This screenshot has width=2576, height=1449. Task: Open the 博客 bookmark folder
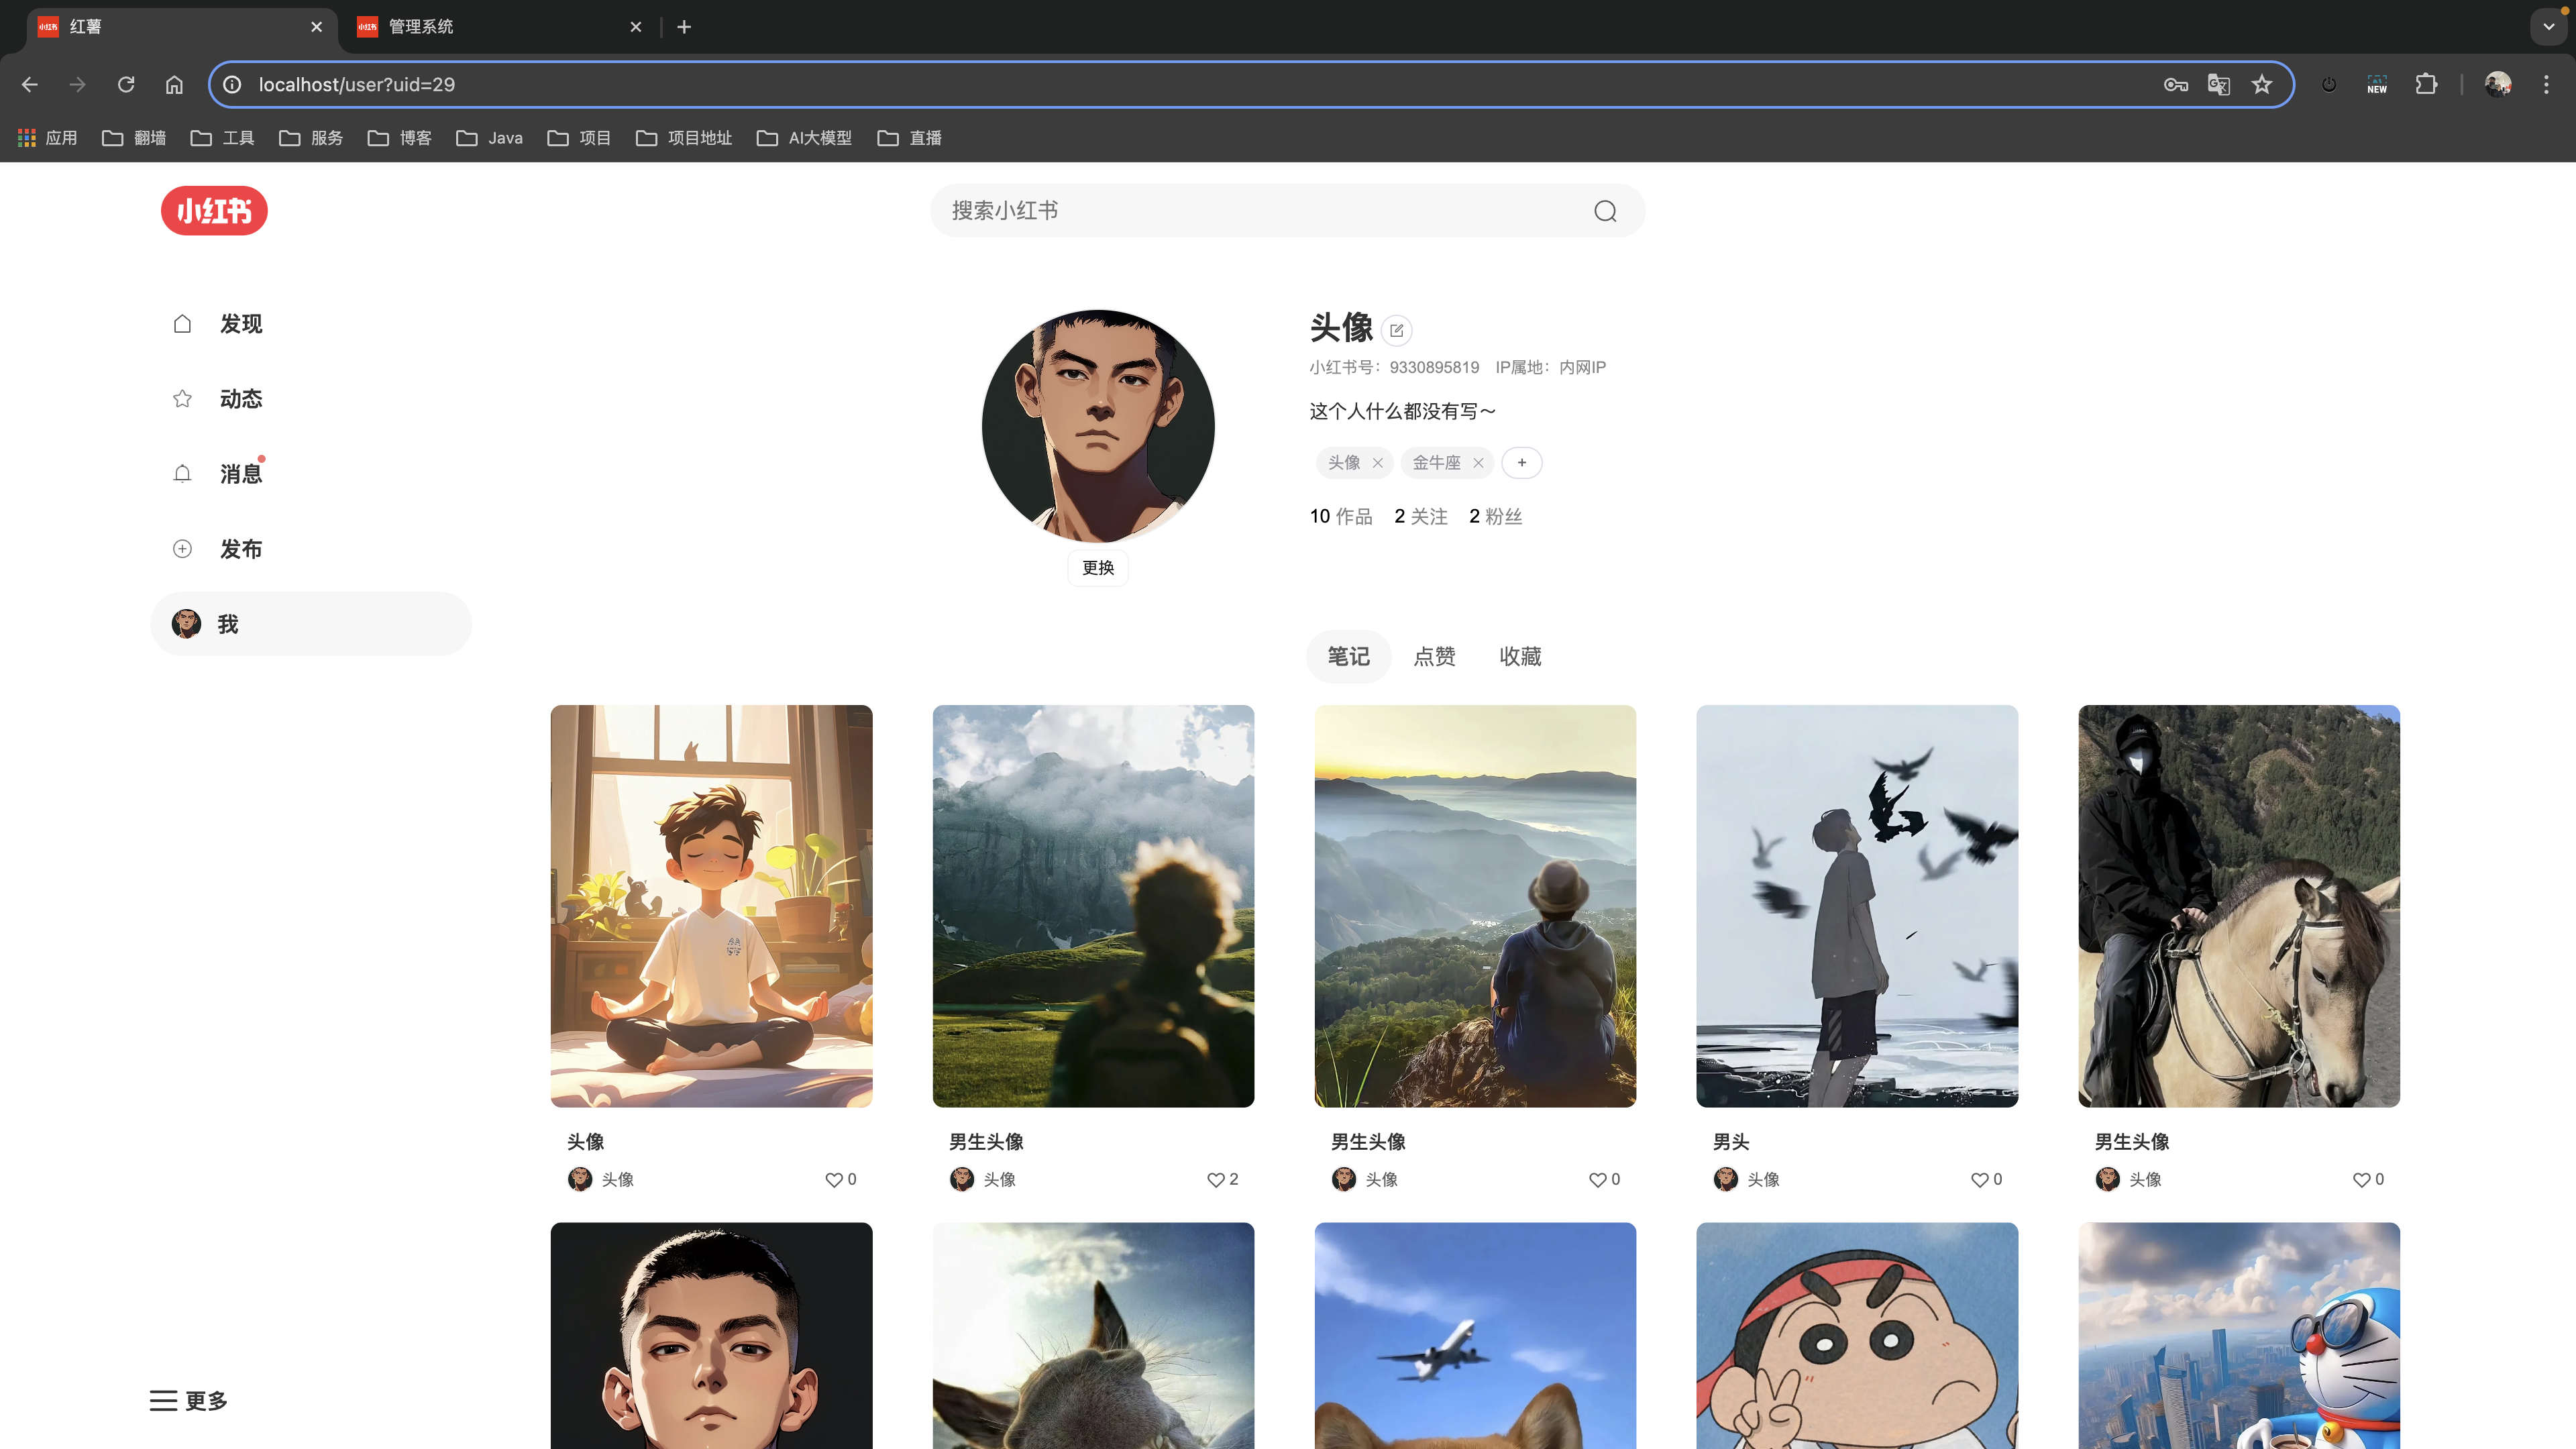[400, 138]
